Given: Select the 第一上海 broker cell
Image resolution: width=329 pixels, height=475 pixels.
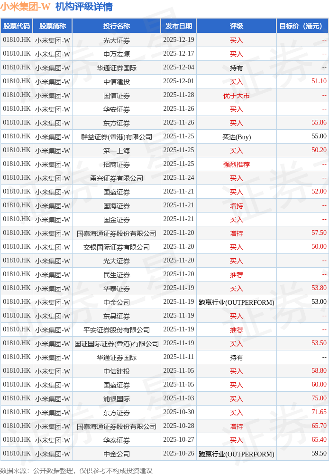Looking at the screenshot, I should click(x=117, y=150).
